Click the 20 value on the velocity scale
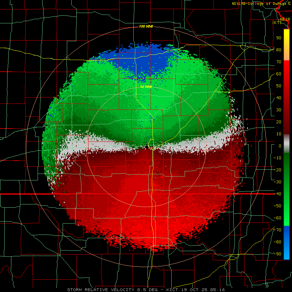292x292 pixels. (x=279, y=122)
